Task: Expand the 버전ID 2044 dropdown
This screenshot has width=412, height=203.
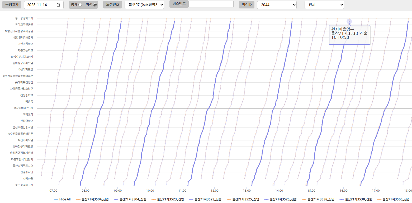Action: tap(277, 5)
